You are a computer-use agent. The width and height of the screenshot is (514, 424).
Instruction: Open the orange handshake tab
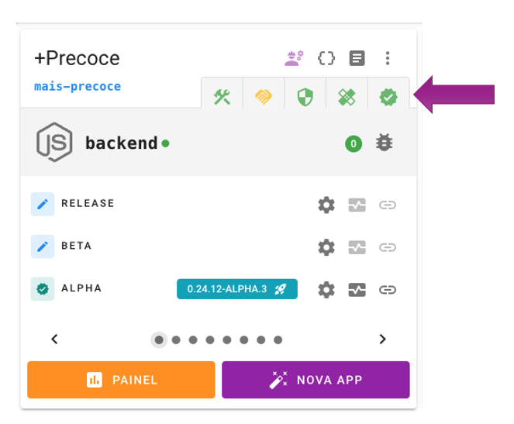[x=264, y=97]
